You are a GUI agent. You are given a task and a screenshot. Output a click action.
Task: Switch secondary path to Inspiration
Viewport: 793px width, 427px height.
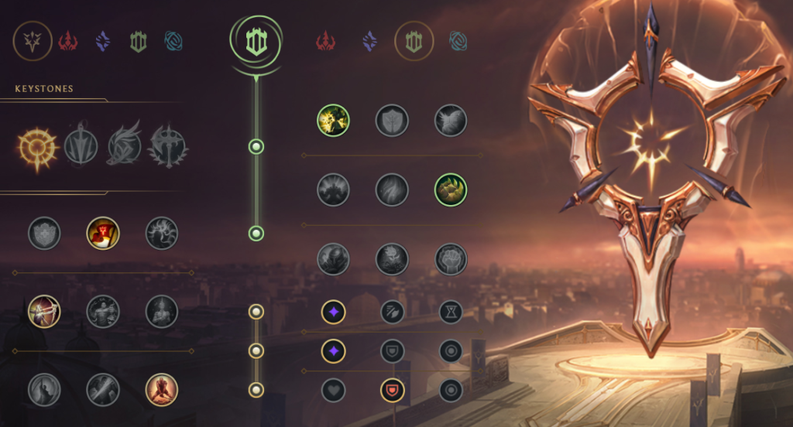(x=458, y=41)
